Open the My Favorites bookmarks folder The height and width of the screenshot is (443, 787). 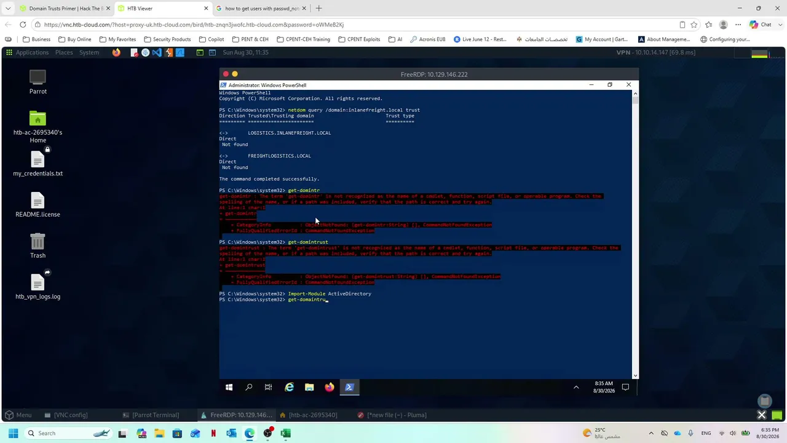(117, 39)
